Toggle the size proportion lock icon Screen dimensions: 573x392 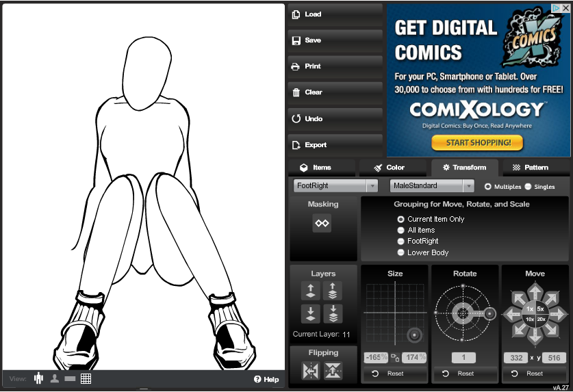click(395, 358)
